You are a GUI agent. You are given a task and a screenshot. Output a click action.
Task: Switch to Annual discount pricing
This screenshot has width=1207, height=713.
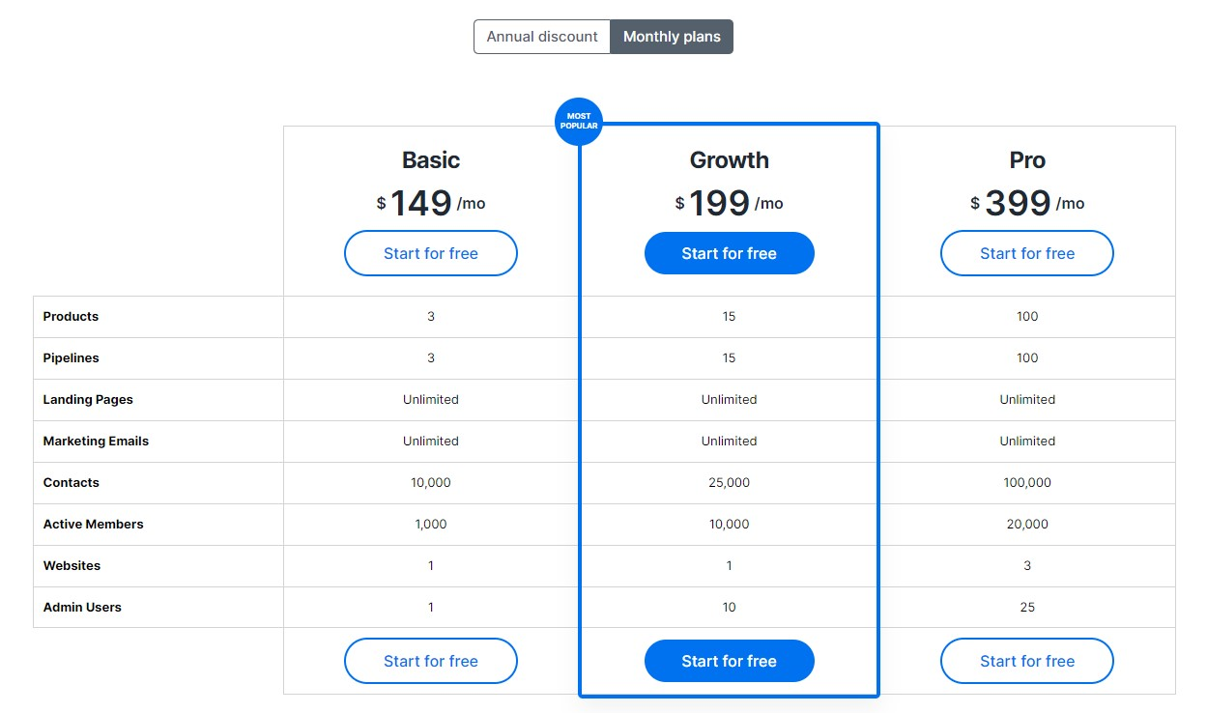(x=542, y=37)
